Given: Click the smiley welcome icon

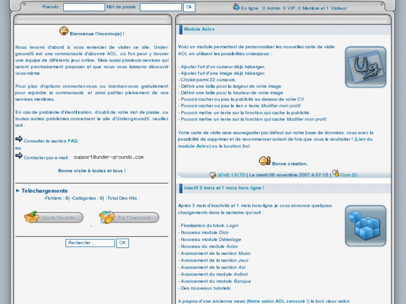Looking at the screenshot, I should point(64,31).
